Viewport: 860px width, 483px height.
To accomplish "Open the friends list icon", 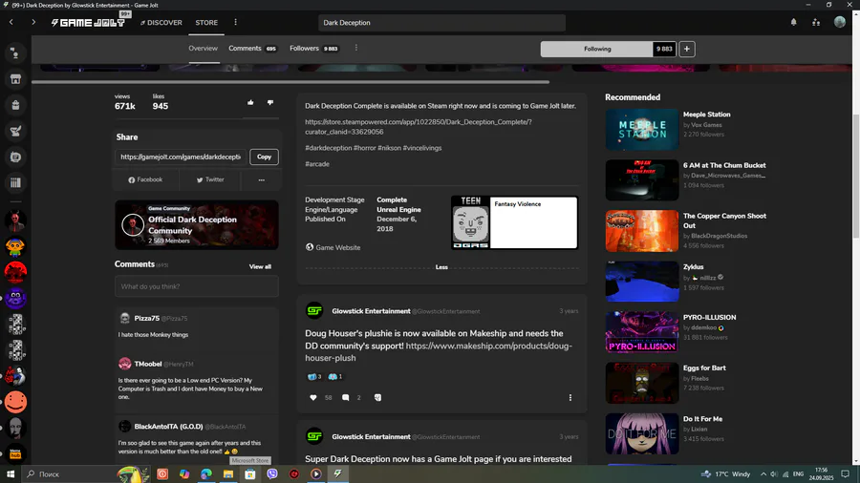I will tap(816, 23).
